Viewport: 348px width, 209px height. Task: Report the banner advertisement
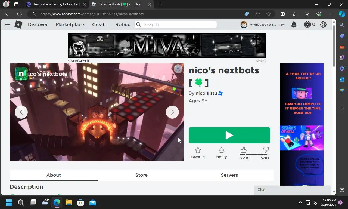(x=261, y=61)
